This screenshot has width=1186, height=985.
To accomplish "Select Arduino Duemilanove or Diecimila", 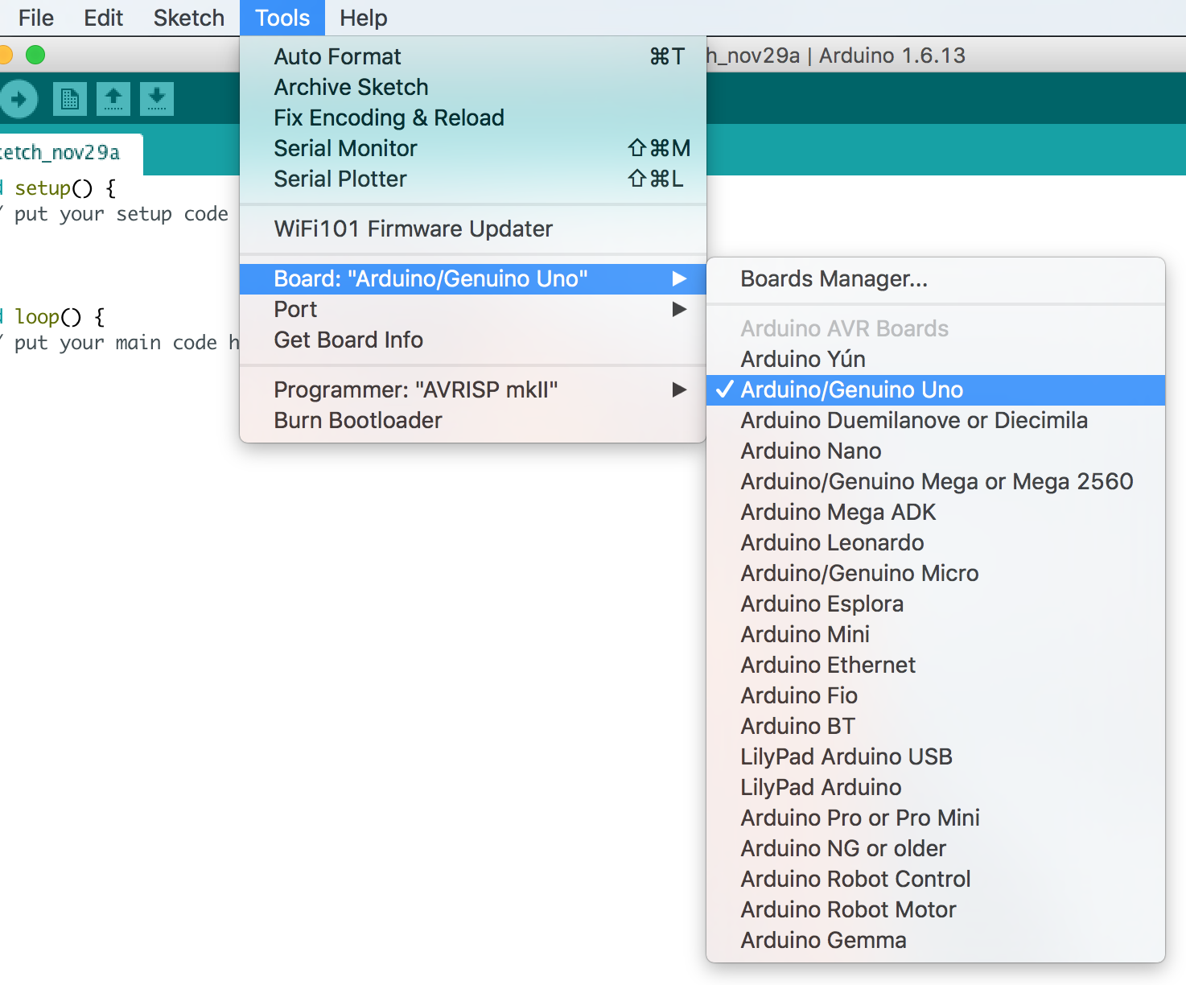I will pyautogui.click(x=936, y=420).
